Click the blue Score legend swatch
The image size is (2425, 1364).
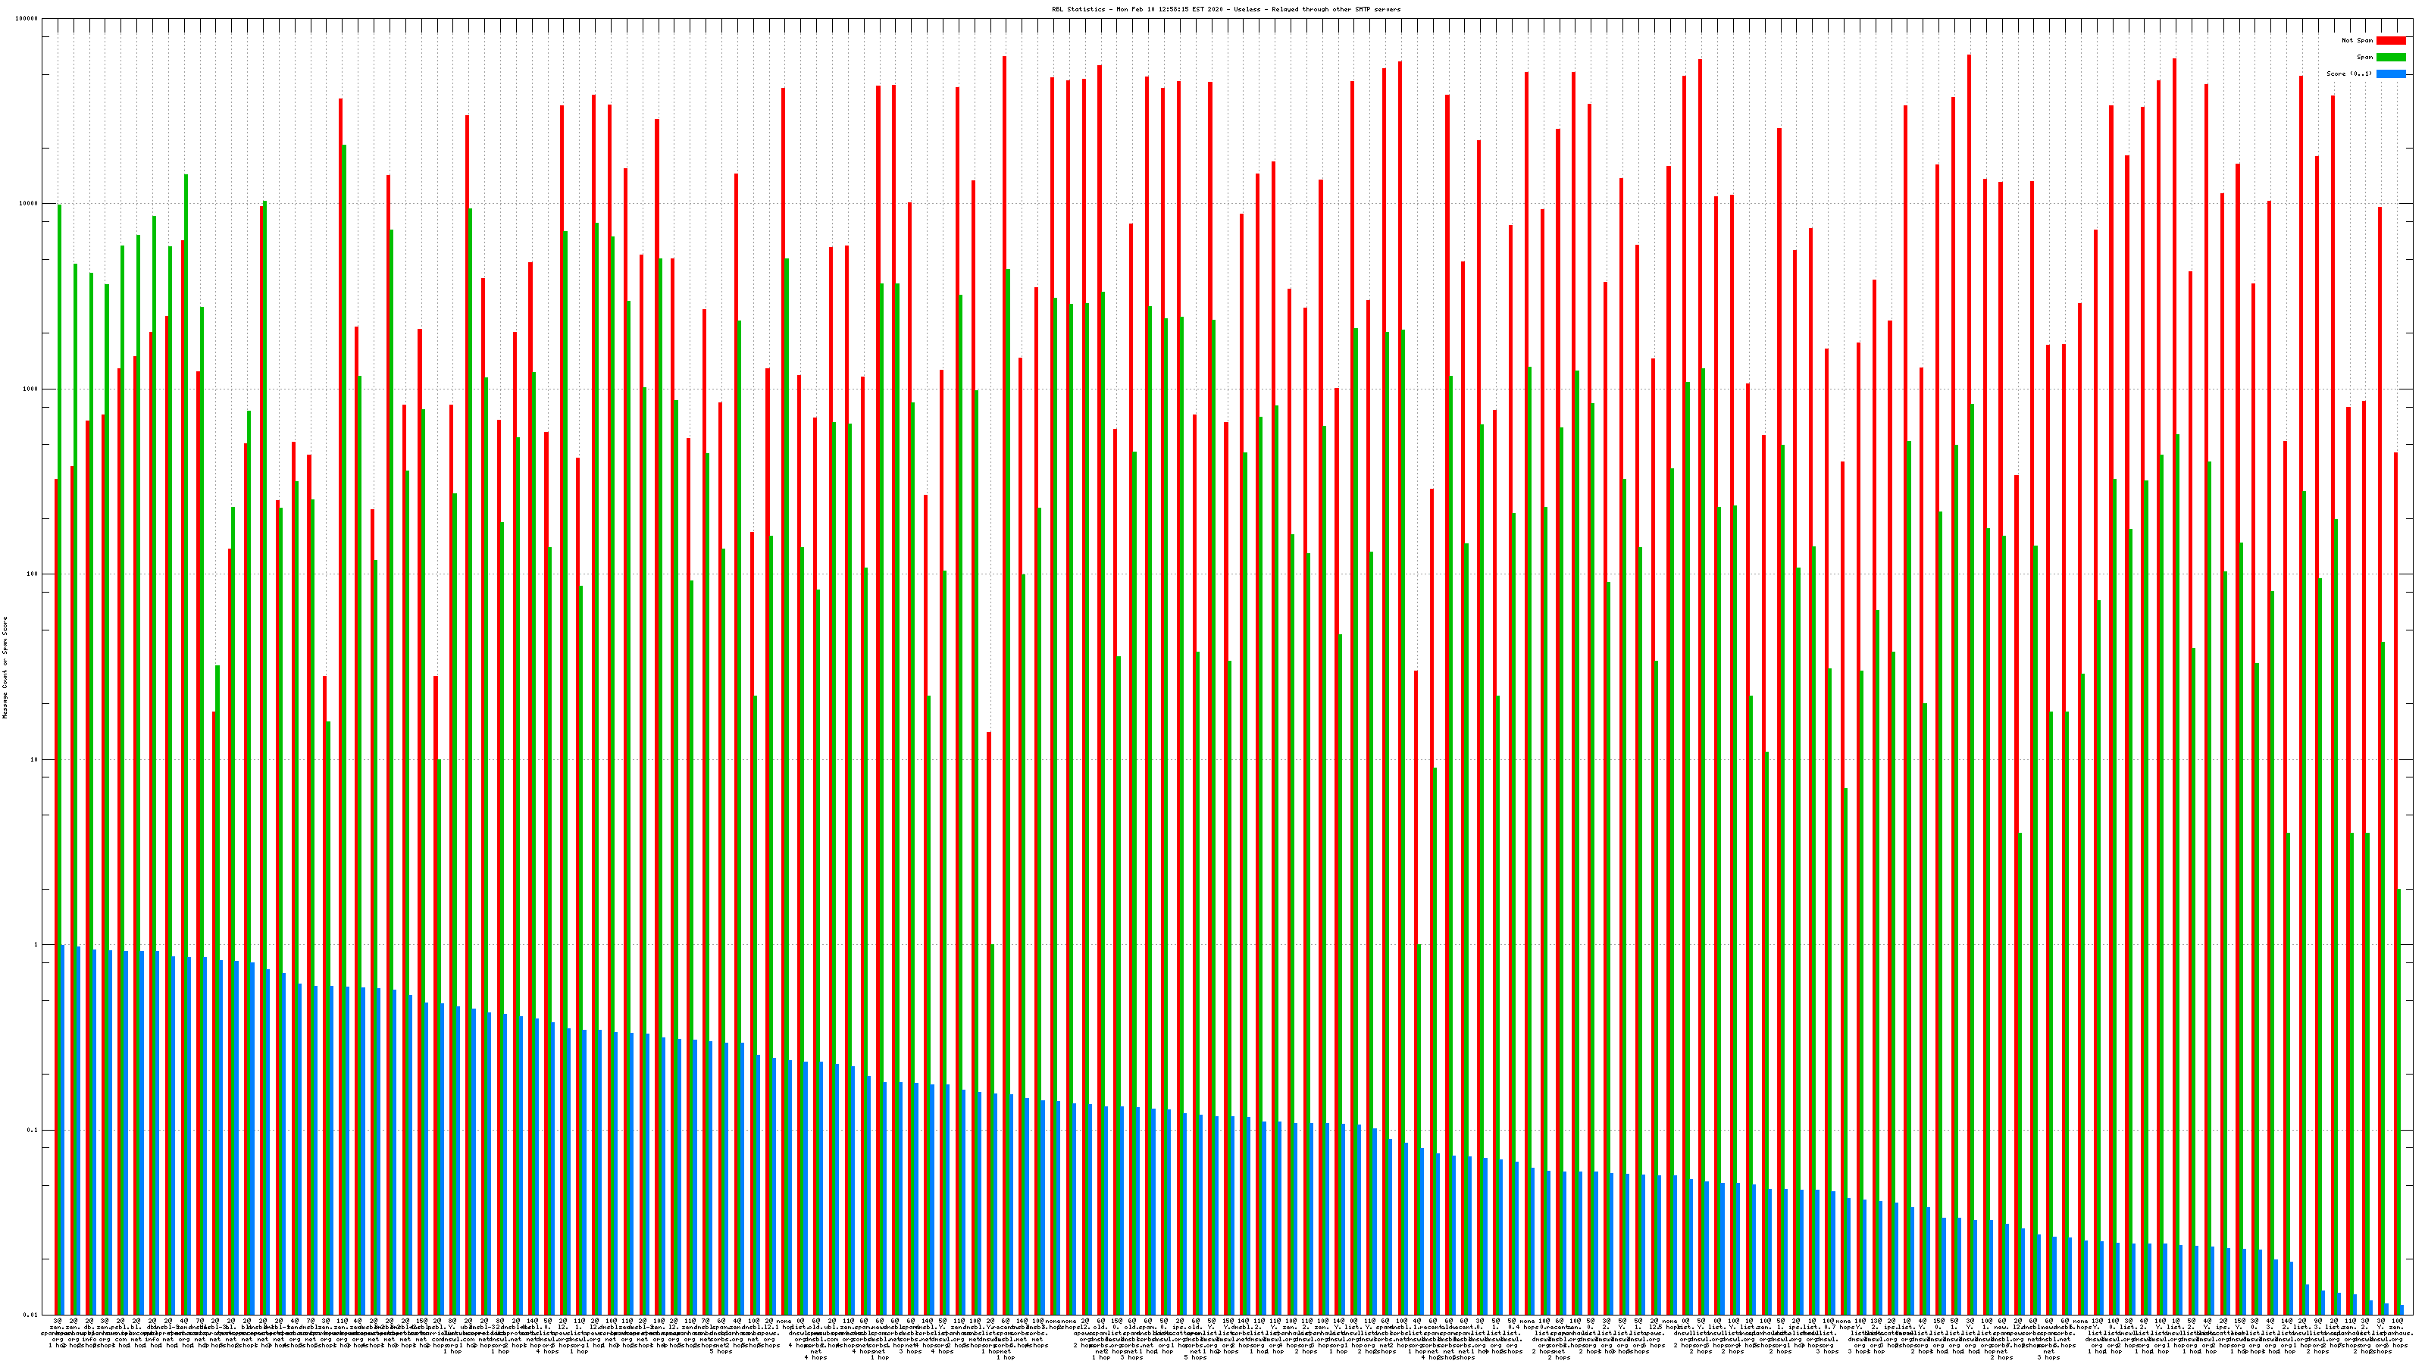click(x=2390, y=74)
